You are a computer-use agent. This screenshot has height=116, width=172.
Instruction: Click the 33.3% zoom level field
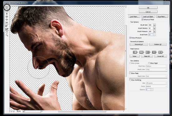coord(19,111)
